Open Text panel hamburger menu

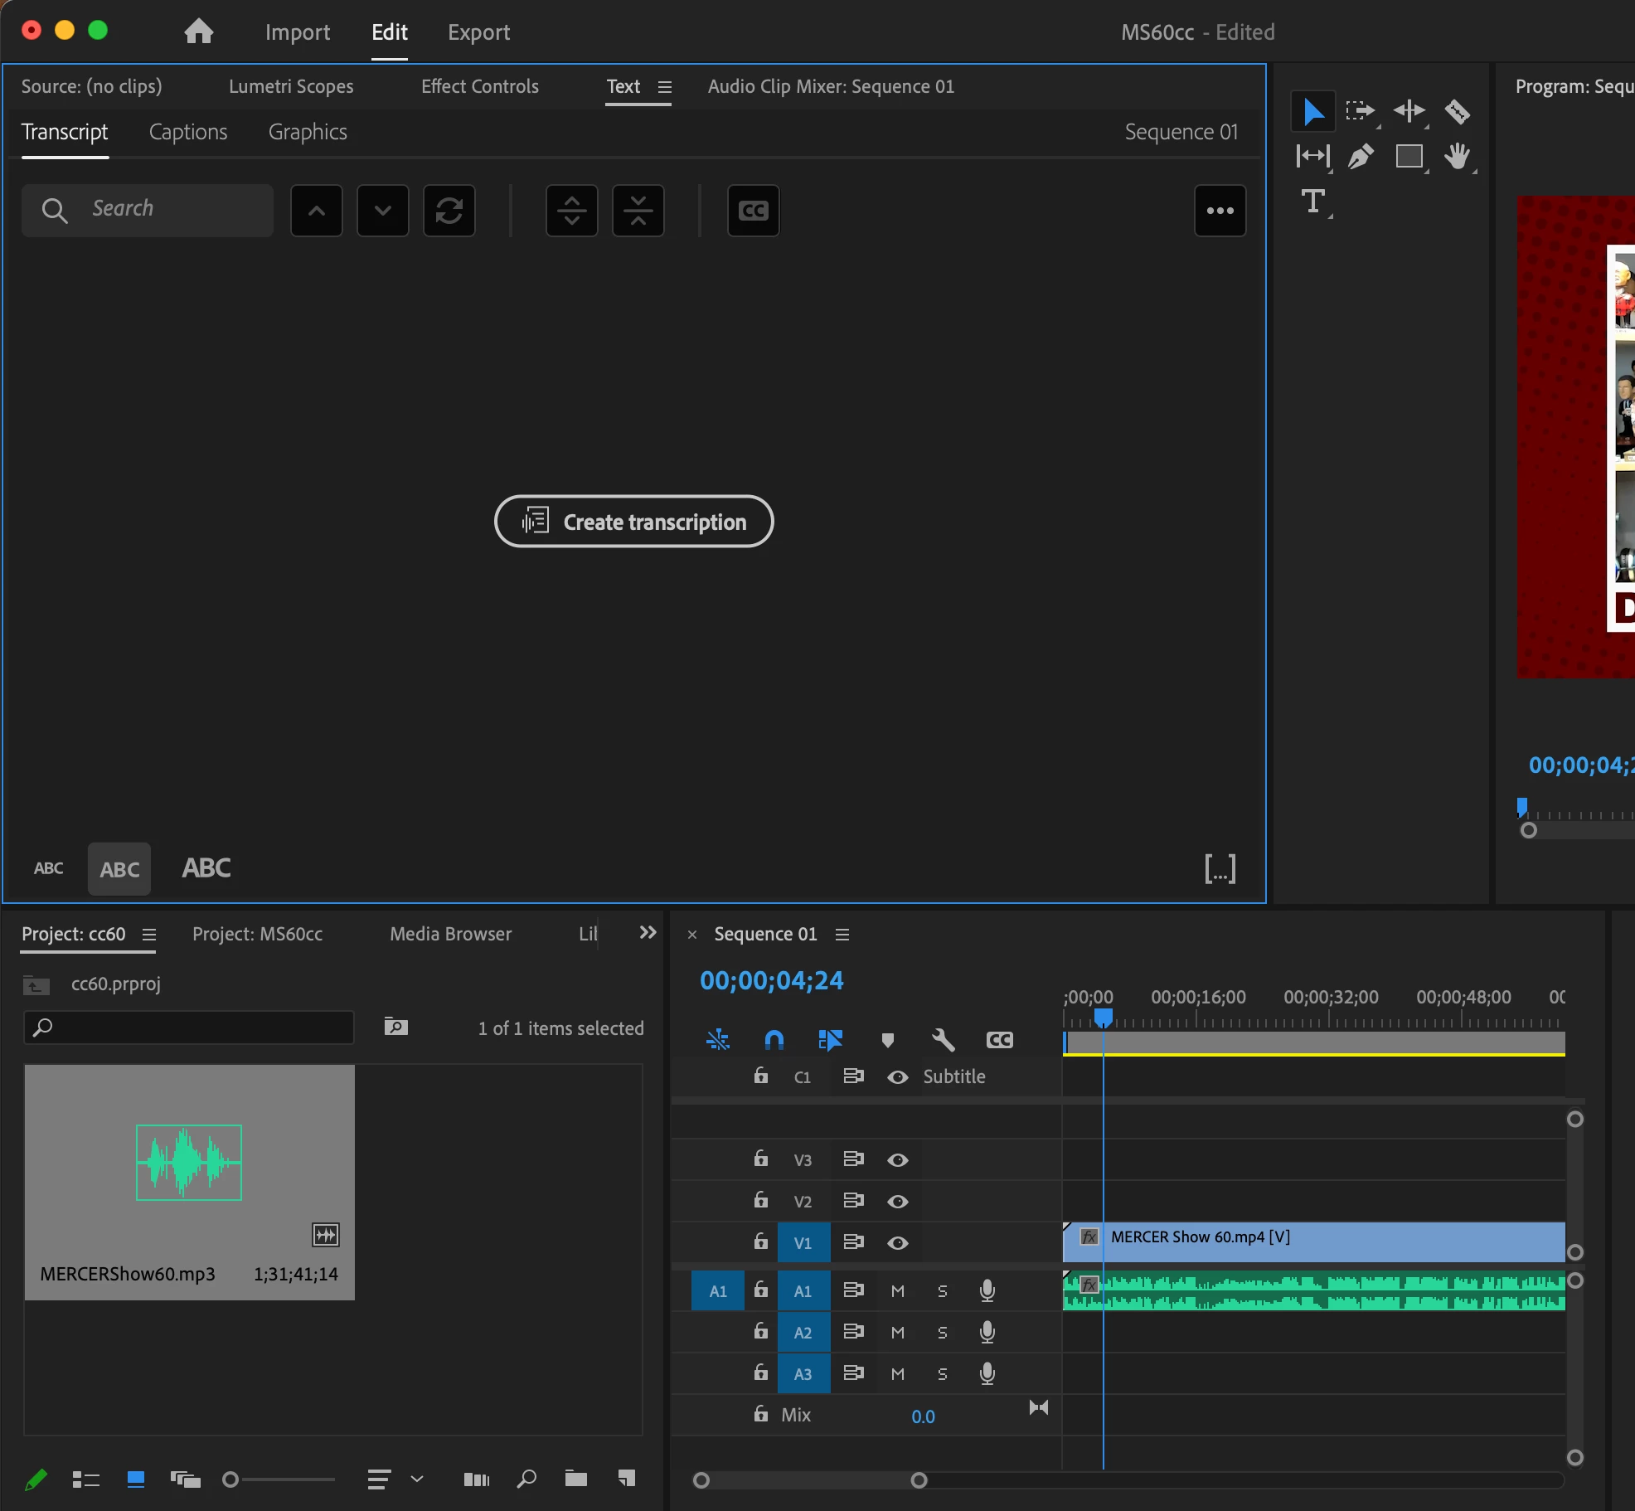[x=664, y=87]
